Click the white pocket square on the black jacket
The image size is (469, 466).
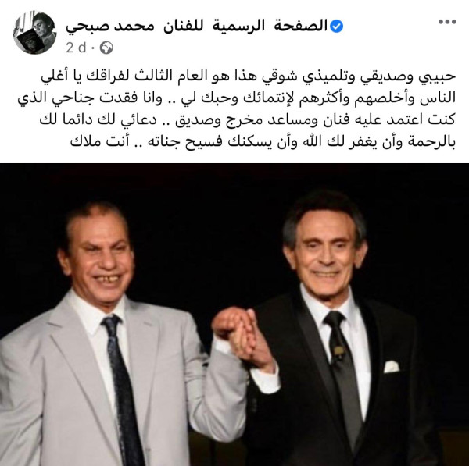tap(391, 367)
